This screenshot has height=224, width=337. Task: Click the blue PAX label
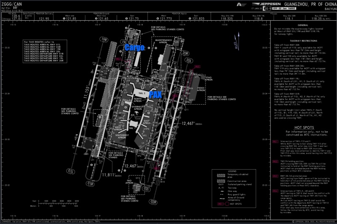155,95
